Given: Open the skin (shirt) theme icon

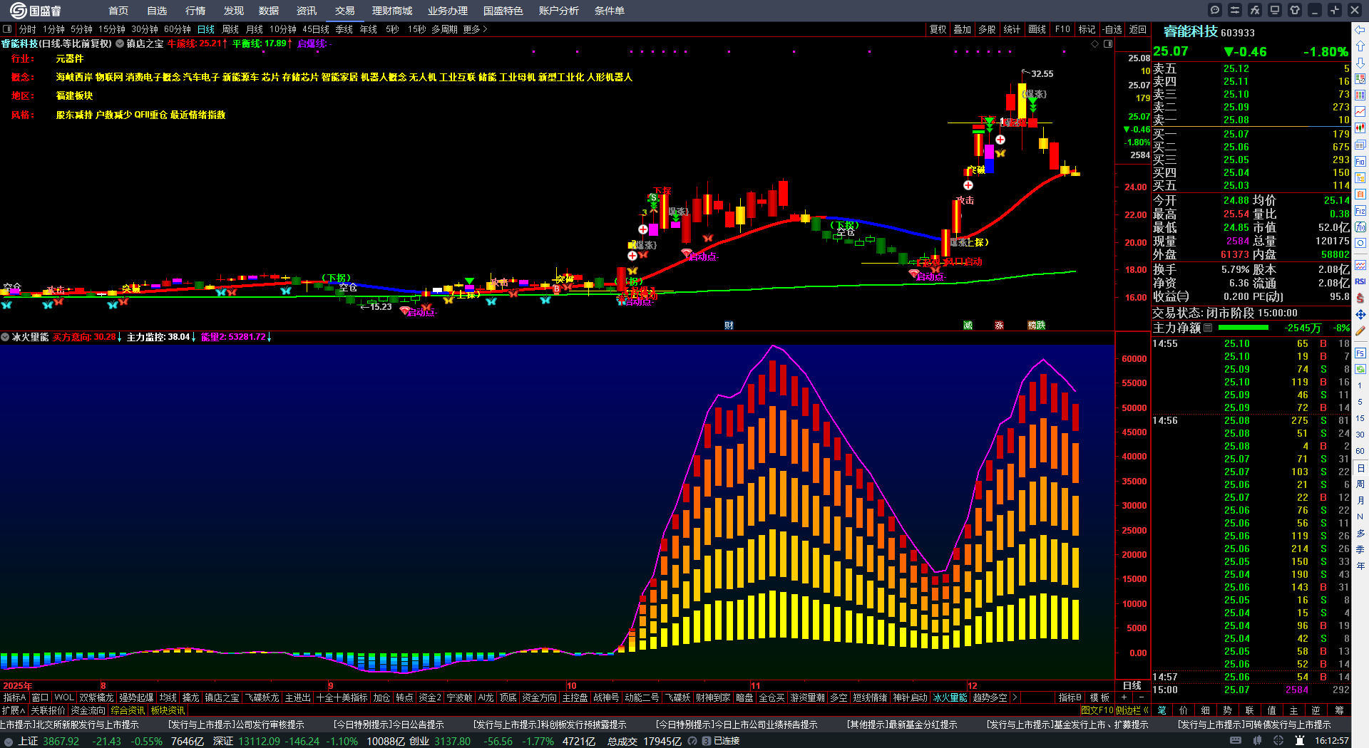Looking at the screenshot, I should point(1295,10).
